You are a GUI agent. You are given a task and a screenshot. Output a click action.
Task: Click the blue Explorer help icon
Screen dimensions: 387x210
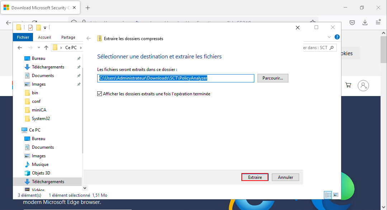tap(337, 37)
